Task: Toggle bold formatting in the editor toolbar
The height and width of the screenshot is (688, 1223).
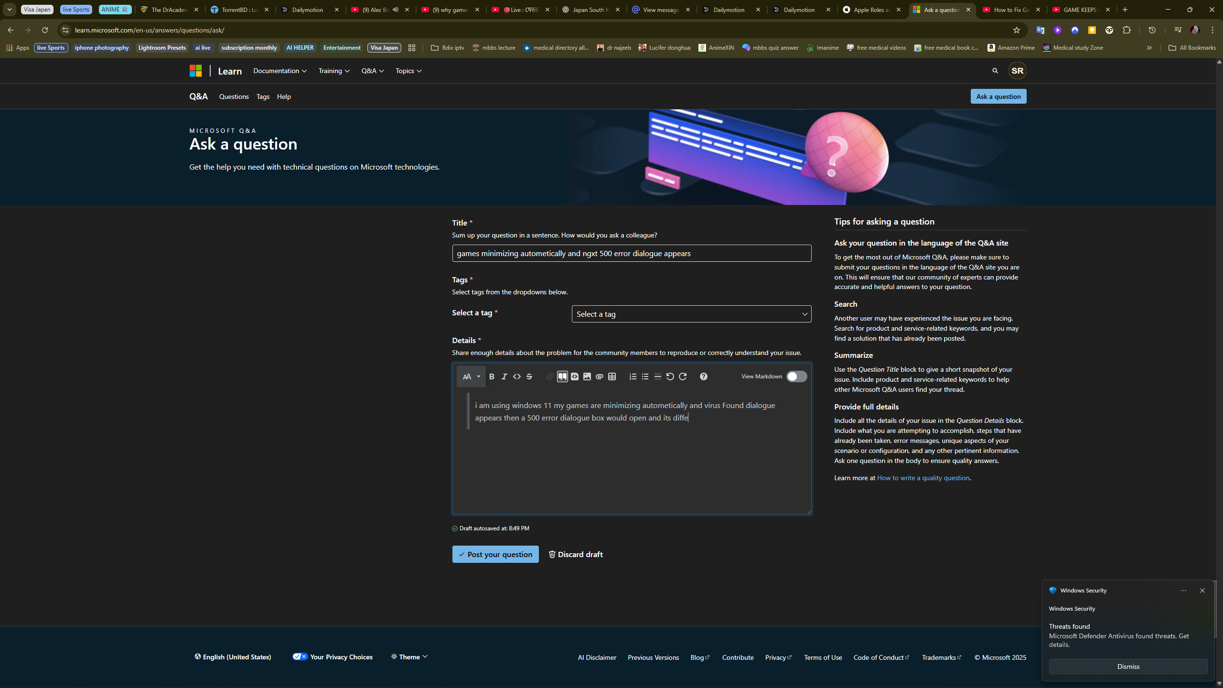Action: tap(492, 376)
